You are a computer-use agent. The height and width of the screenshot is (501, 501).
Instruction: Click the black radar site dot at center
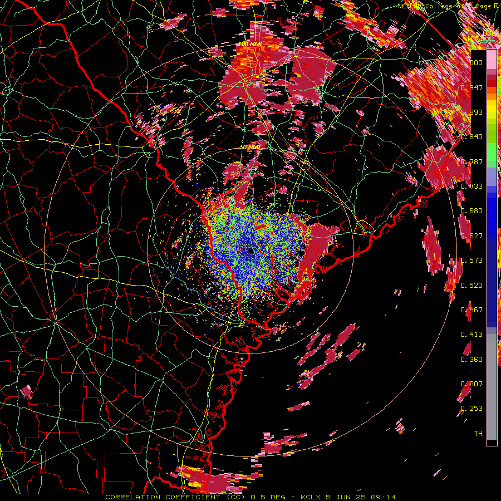pos(250,250)
